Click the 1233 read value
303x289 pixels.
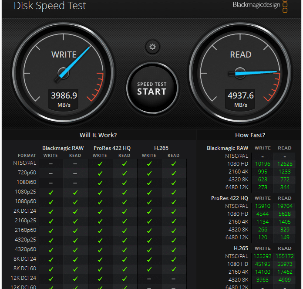pos(285,172)
